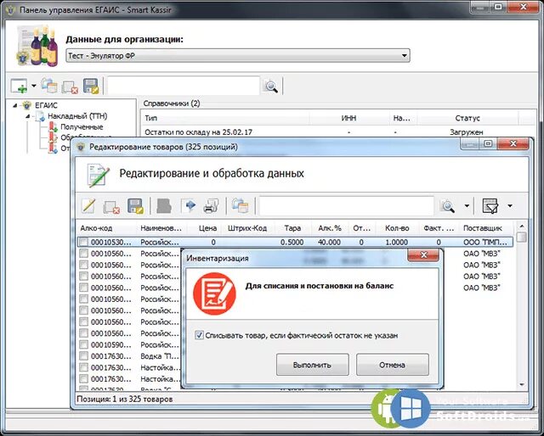Click the save floppy icon in main toolbar

click(91, 86)
